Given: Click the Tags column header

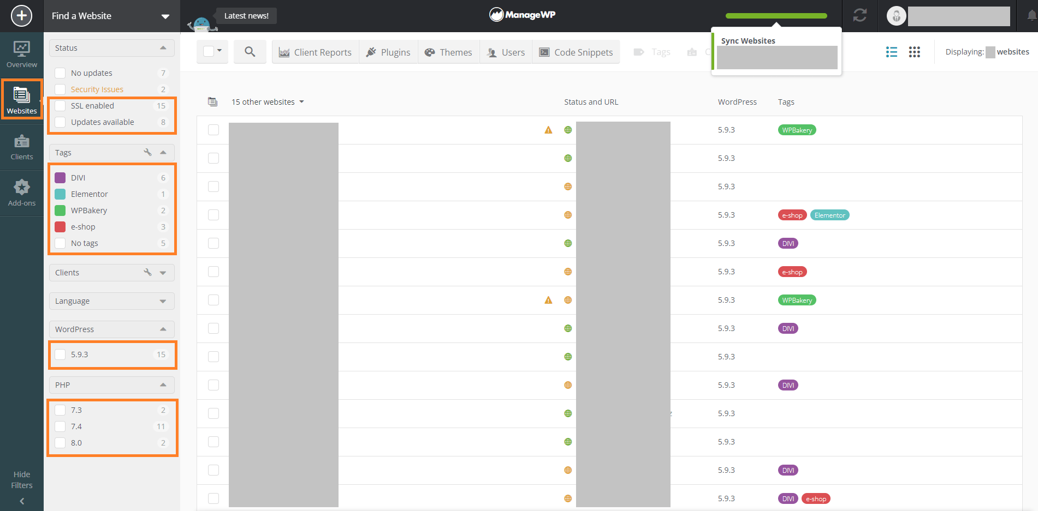Looking at the screenshot, I should coord(786,102).
